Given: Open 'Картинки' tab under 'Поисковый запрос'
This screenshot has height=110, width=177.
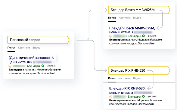Looking at the screenshot, I should (24, 48).
